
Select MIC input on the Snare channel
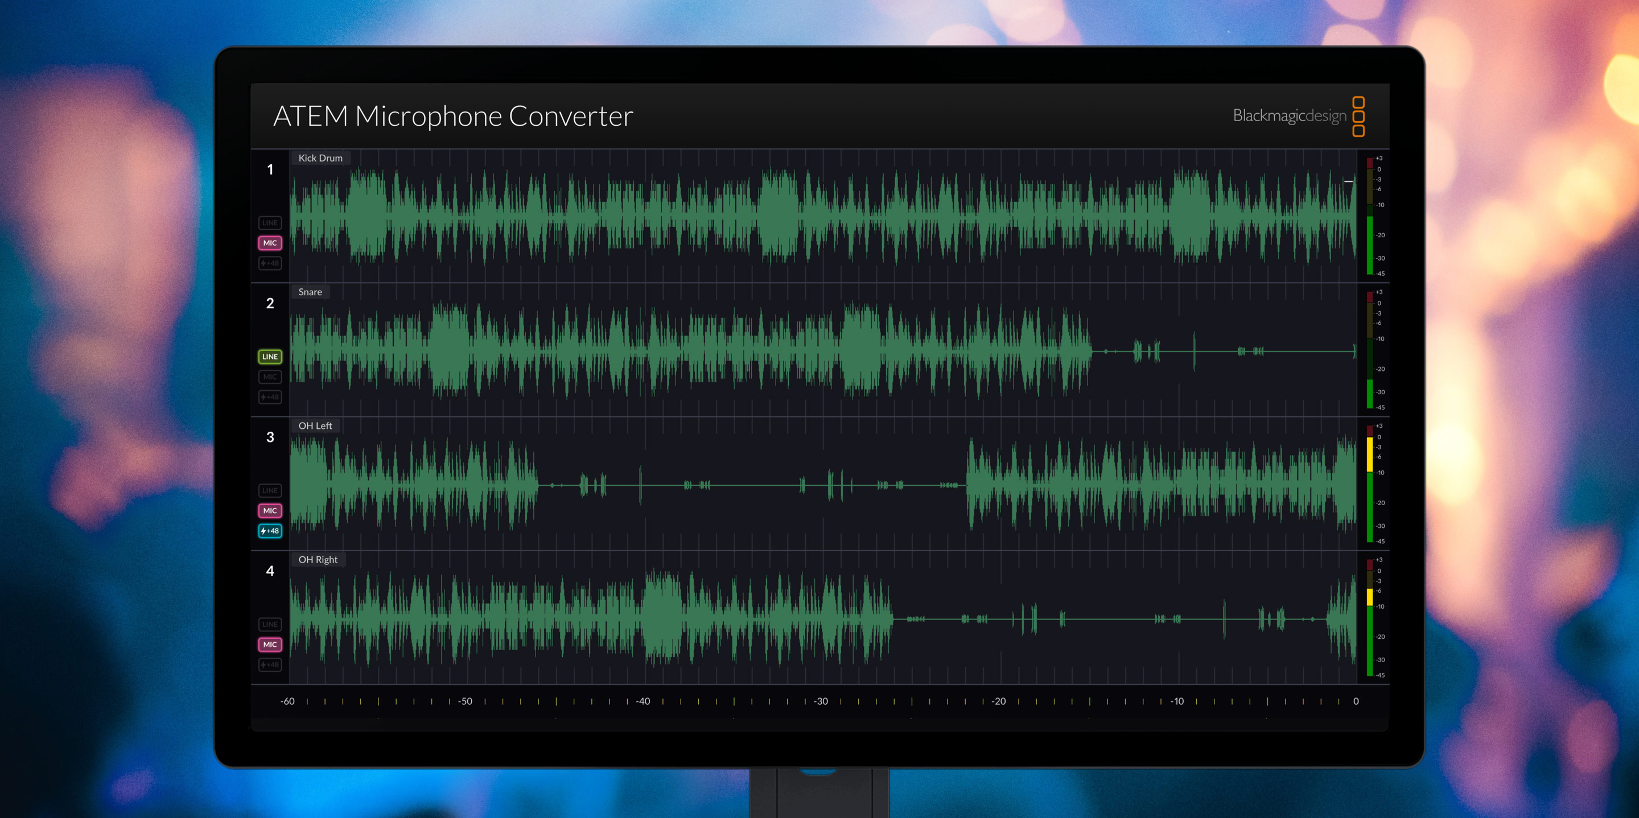tap(270, 377)
